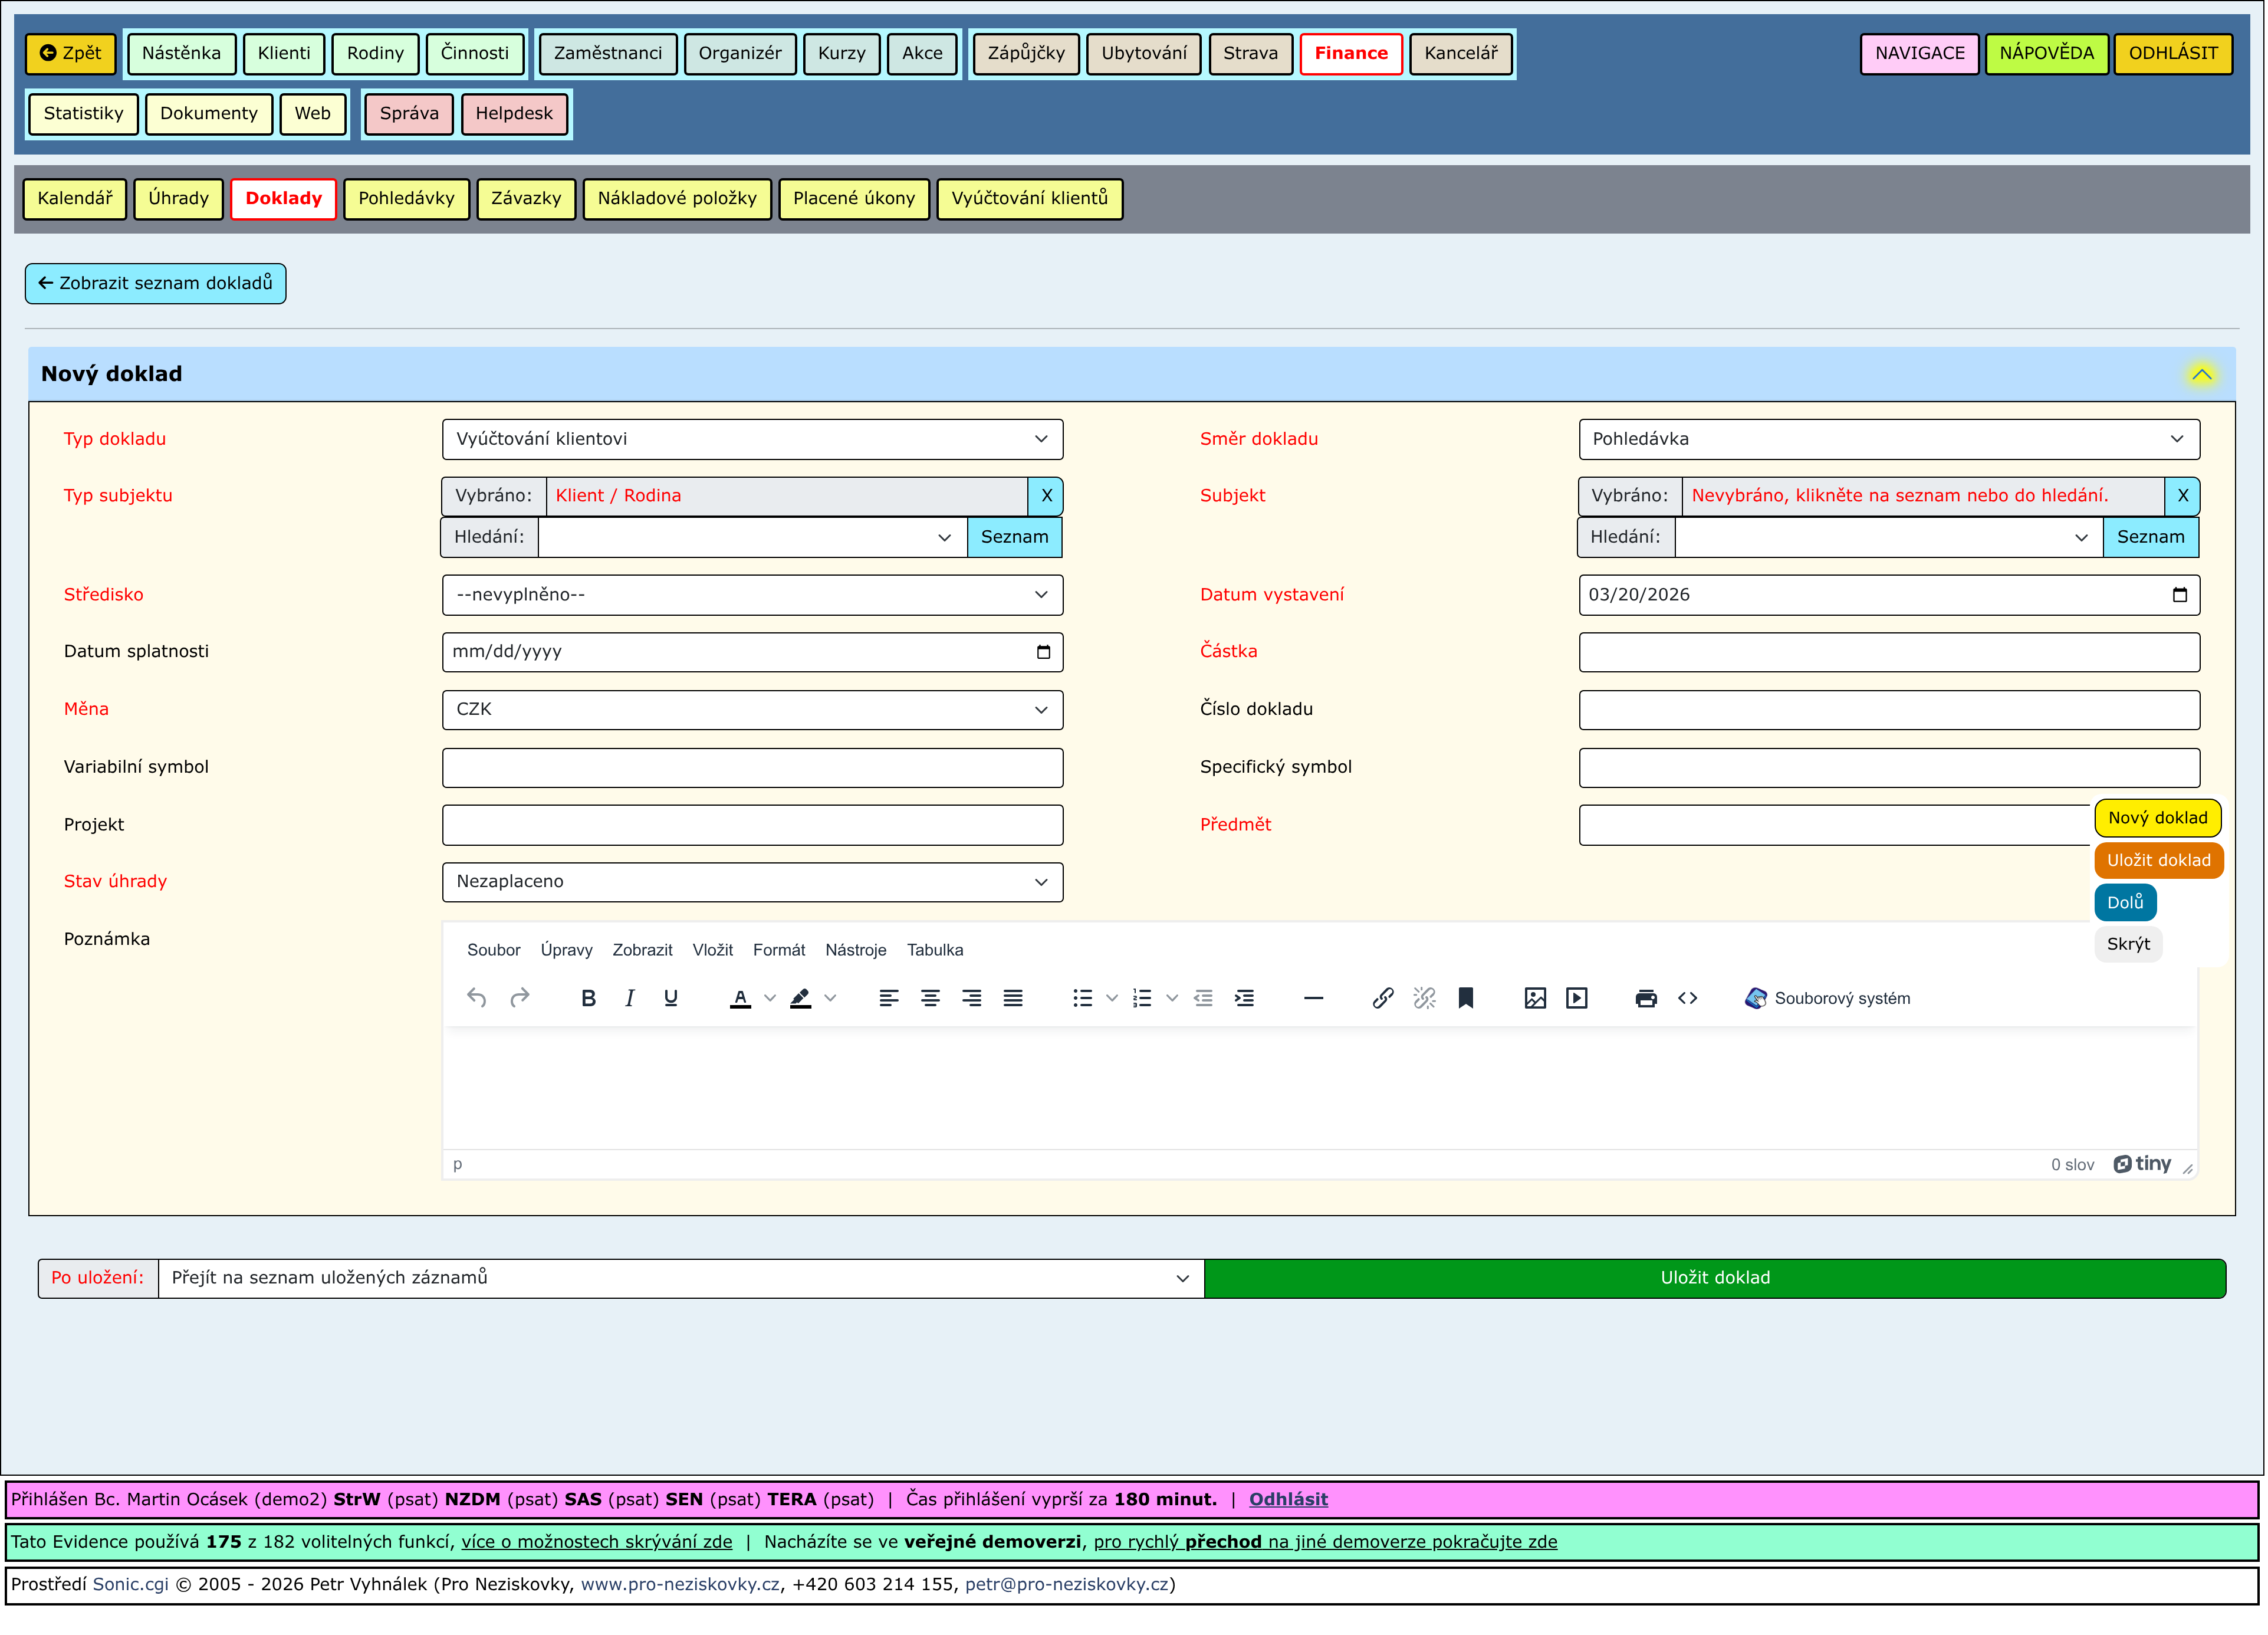
Task: Open the Stav úhrady dropdown
Action: click(x=752, y=881)
